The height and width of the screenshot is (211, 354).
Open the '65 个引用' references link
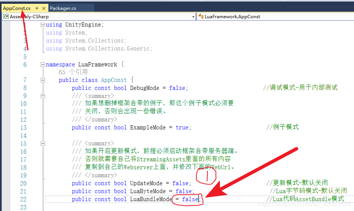point(73,72)
